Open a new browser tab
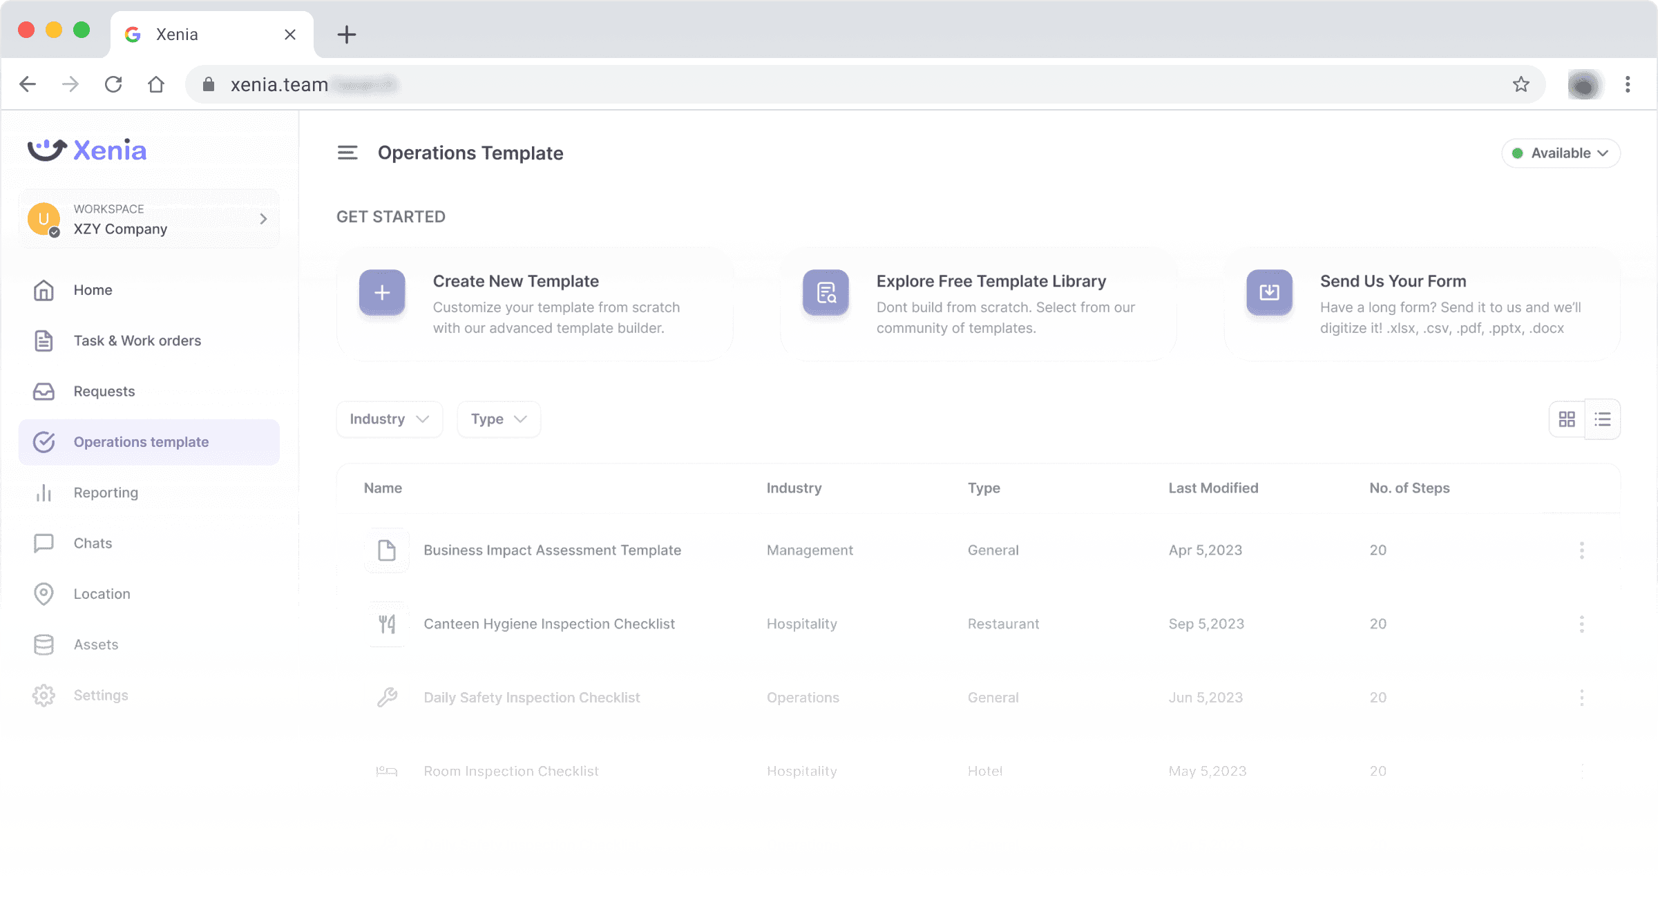This screenshot has width=1658, height=909. tap(347, 34)
